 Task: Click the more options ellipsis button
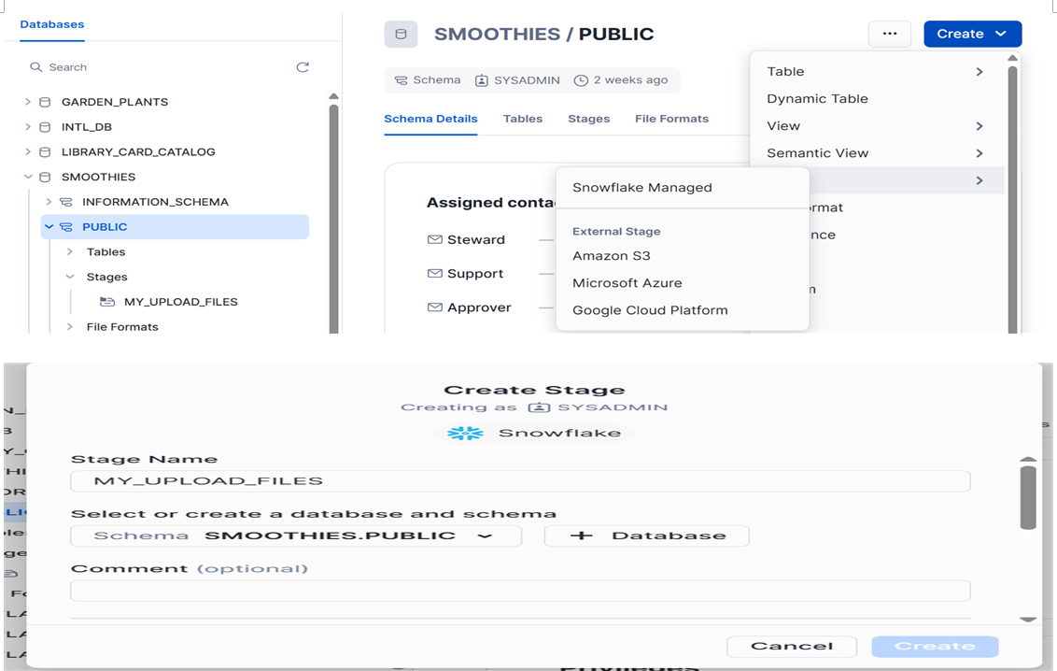(889, 34)
